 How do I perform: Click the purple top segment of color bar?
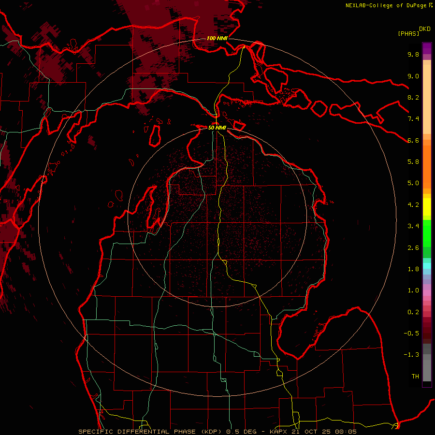point(427,48)
